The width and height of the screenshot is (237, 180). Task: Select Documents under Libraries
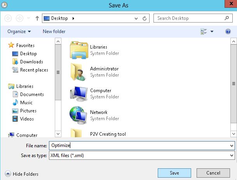click(32, 94)
